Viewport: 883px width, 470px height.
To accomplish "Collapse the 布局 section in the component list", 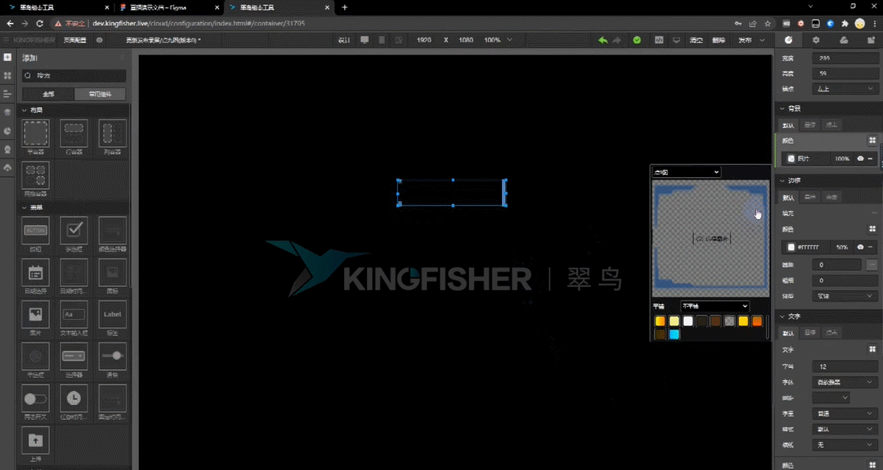I will tap(24, 111).
